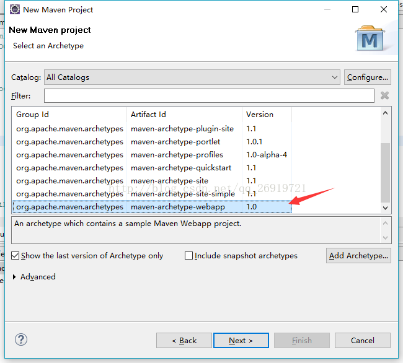Click the archetype description text
The image size is (403, 363).
click(128, 224)
